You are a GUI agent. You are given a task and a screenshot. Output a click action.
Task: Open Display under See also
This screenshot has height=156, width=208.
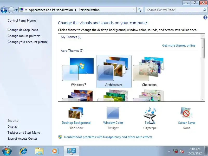(12, 127)
